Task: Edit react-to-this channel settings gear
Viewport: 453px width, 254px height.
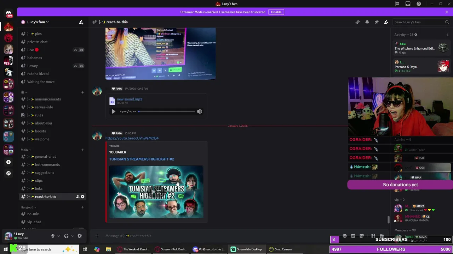Action: coord(83,196)
